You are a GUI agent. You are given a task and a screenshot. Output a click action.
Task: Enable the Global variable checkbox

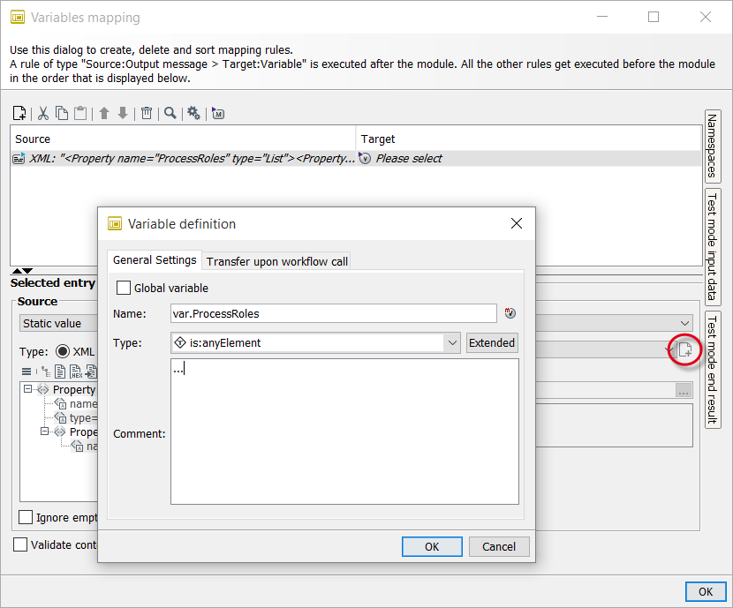click(124, 288)
